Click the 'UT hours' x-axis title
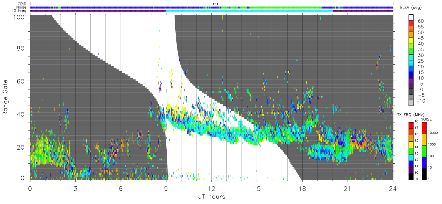The image size is (442, 204). click(x=211, y=196)
